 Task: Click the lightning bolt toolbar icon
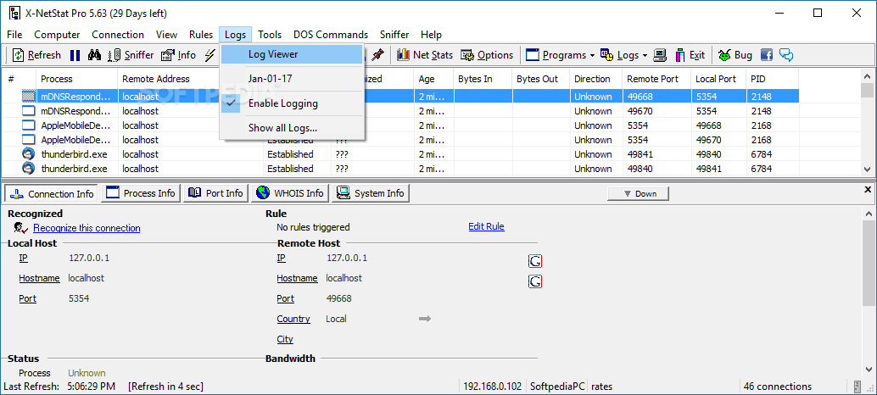[209, 55]
